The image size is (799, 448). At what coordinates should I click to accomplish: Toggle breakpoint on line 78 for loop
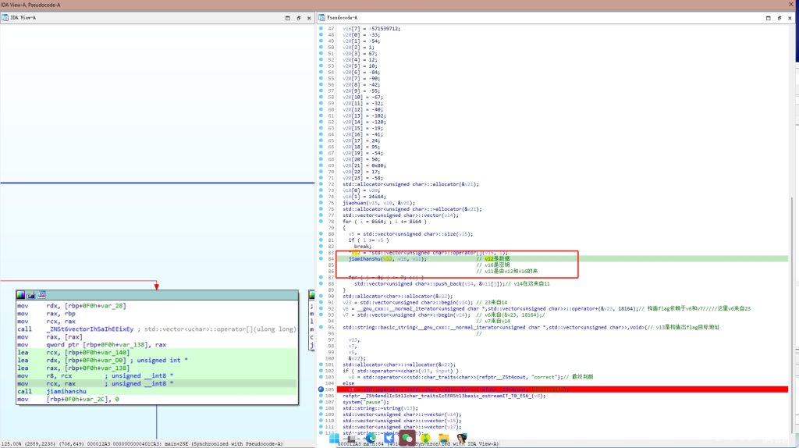point(321,222)
